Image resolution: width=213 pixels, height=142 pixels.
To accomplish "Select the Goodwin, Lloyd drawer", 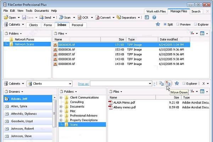I will coord(28,121).
